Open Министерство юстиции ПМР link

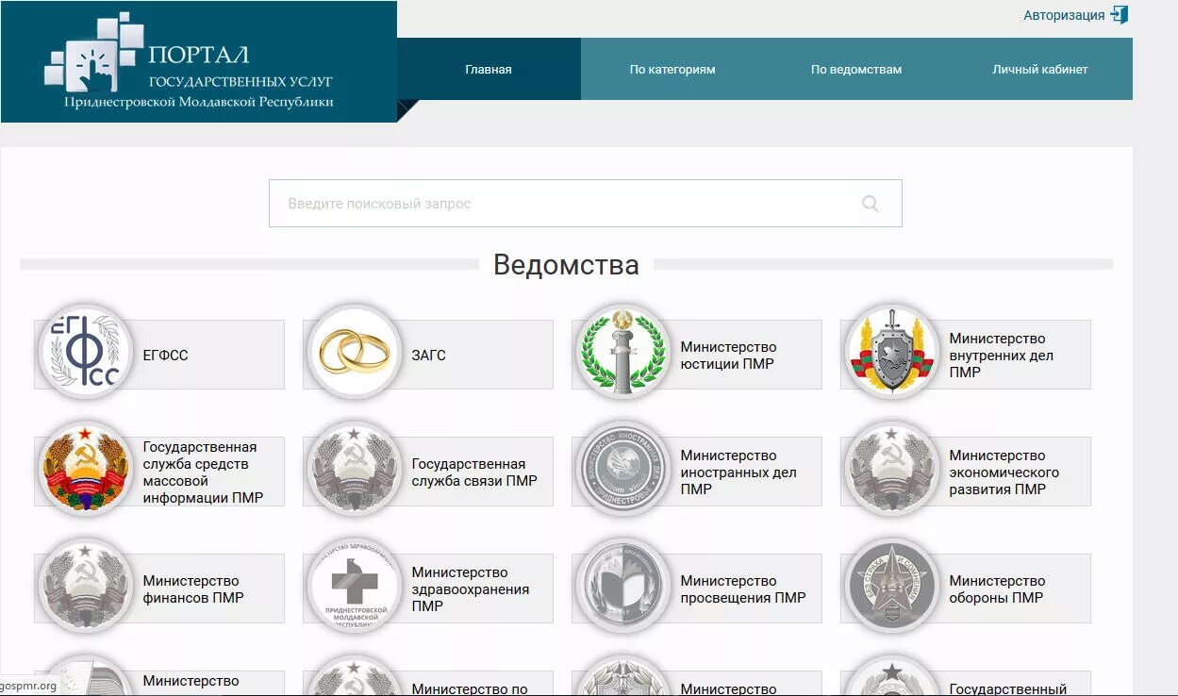tap(729, 356)
